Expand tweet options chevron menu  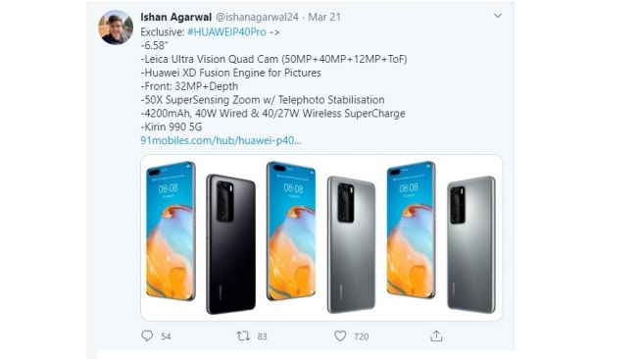498,16
